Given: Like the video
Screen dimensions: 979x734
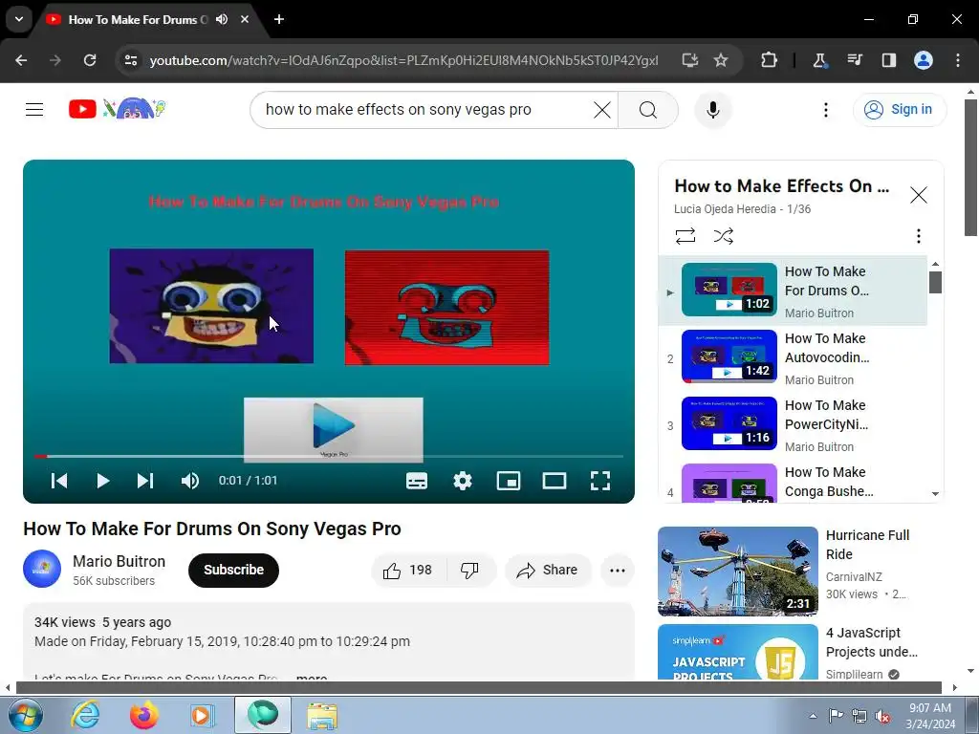Looking at the screenshot, I should pyautogui.click(x=408, y=570).
